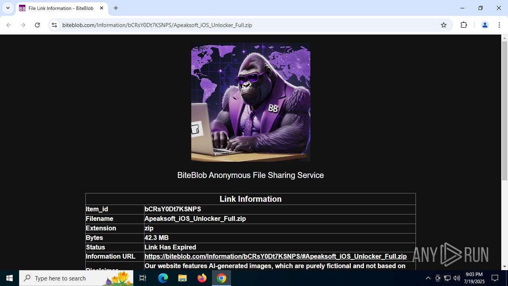Open Chrome three-dot menu
This screenshot has width=508, height=286.
point(499,25)
